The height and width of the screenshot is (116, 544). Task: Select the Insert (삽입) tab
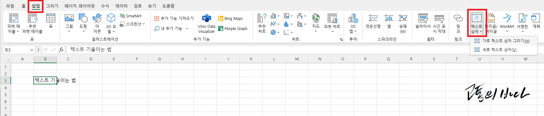(36, 6)
